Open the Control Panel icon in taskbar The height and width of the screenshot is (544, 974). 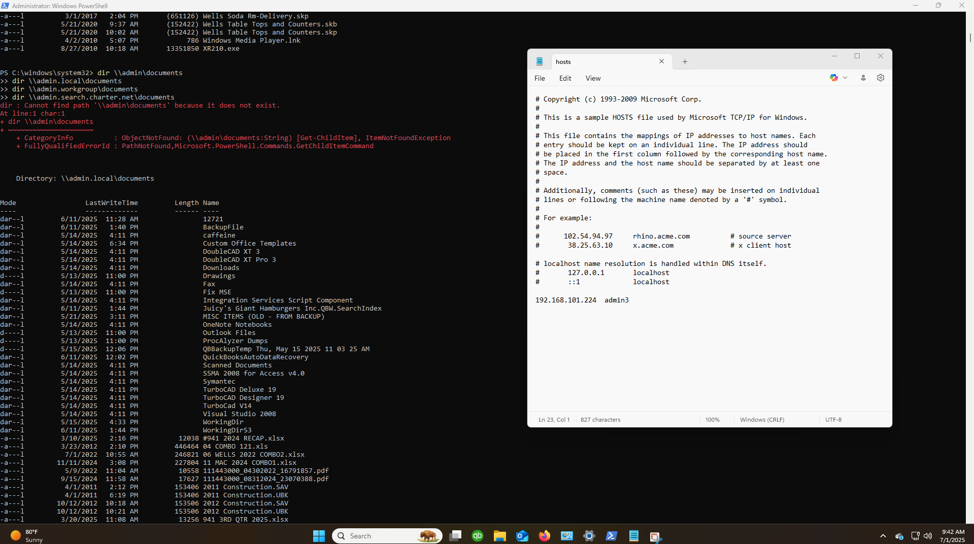pos(567,536)
